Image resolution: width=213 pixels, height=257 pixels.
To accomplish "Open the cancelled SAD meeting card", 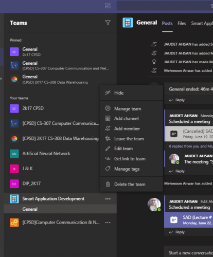I will tap(189, 134).
